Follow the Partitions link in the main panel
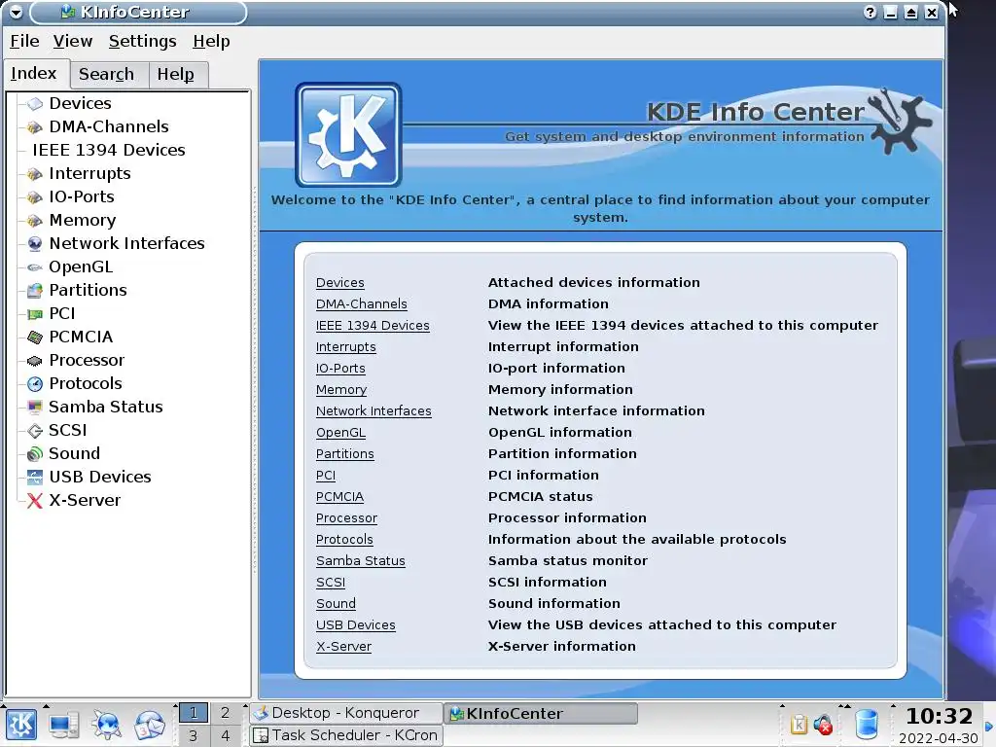The height and width of the screenshot is (747, 996). tap(345, 454)
